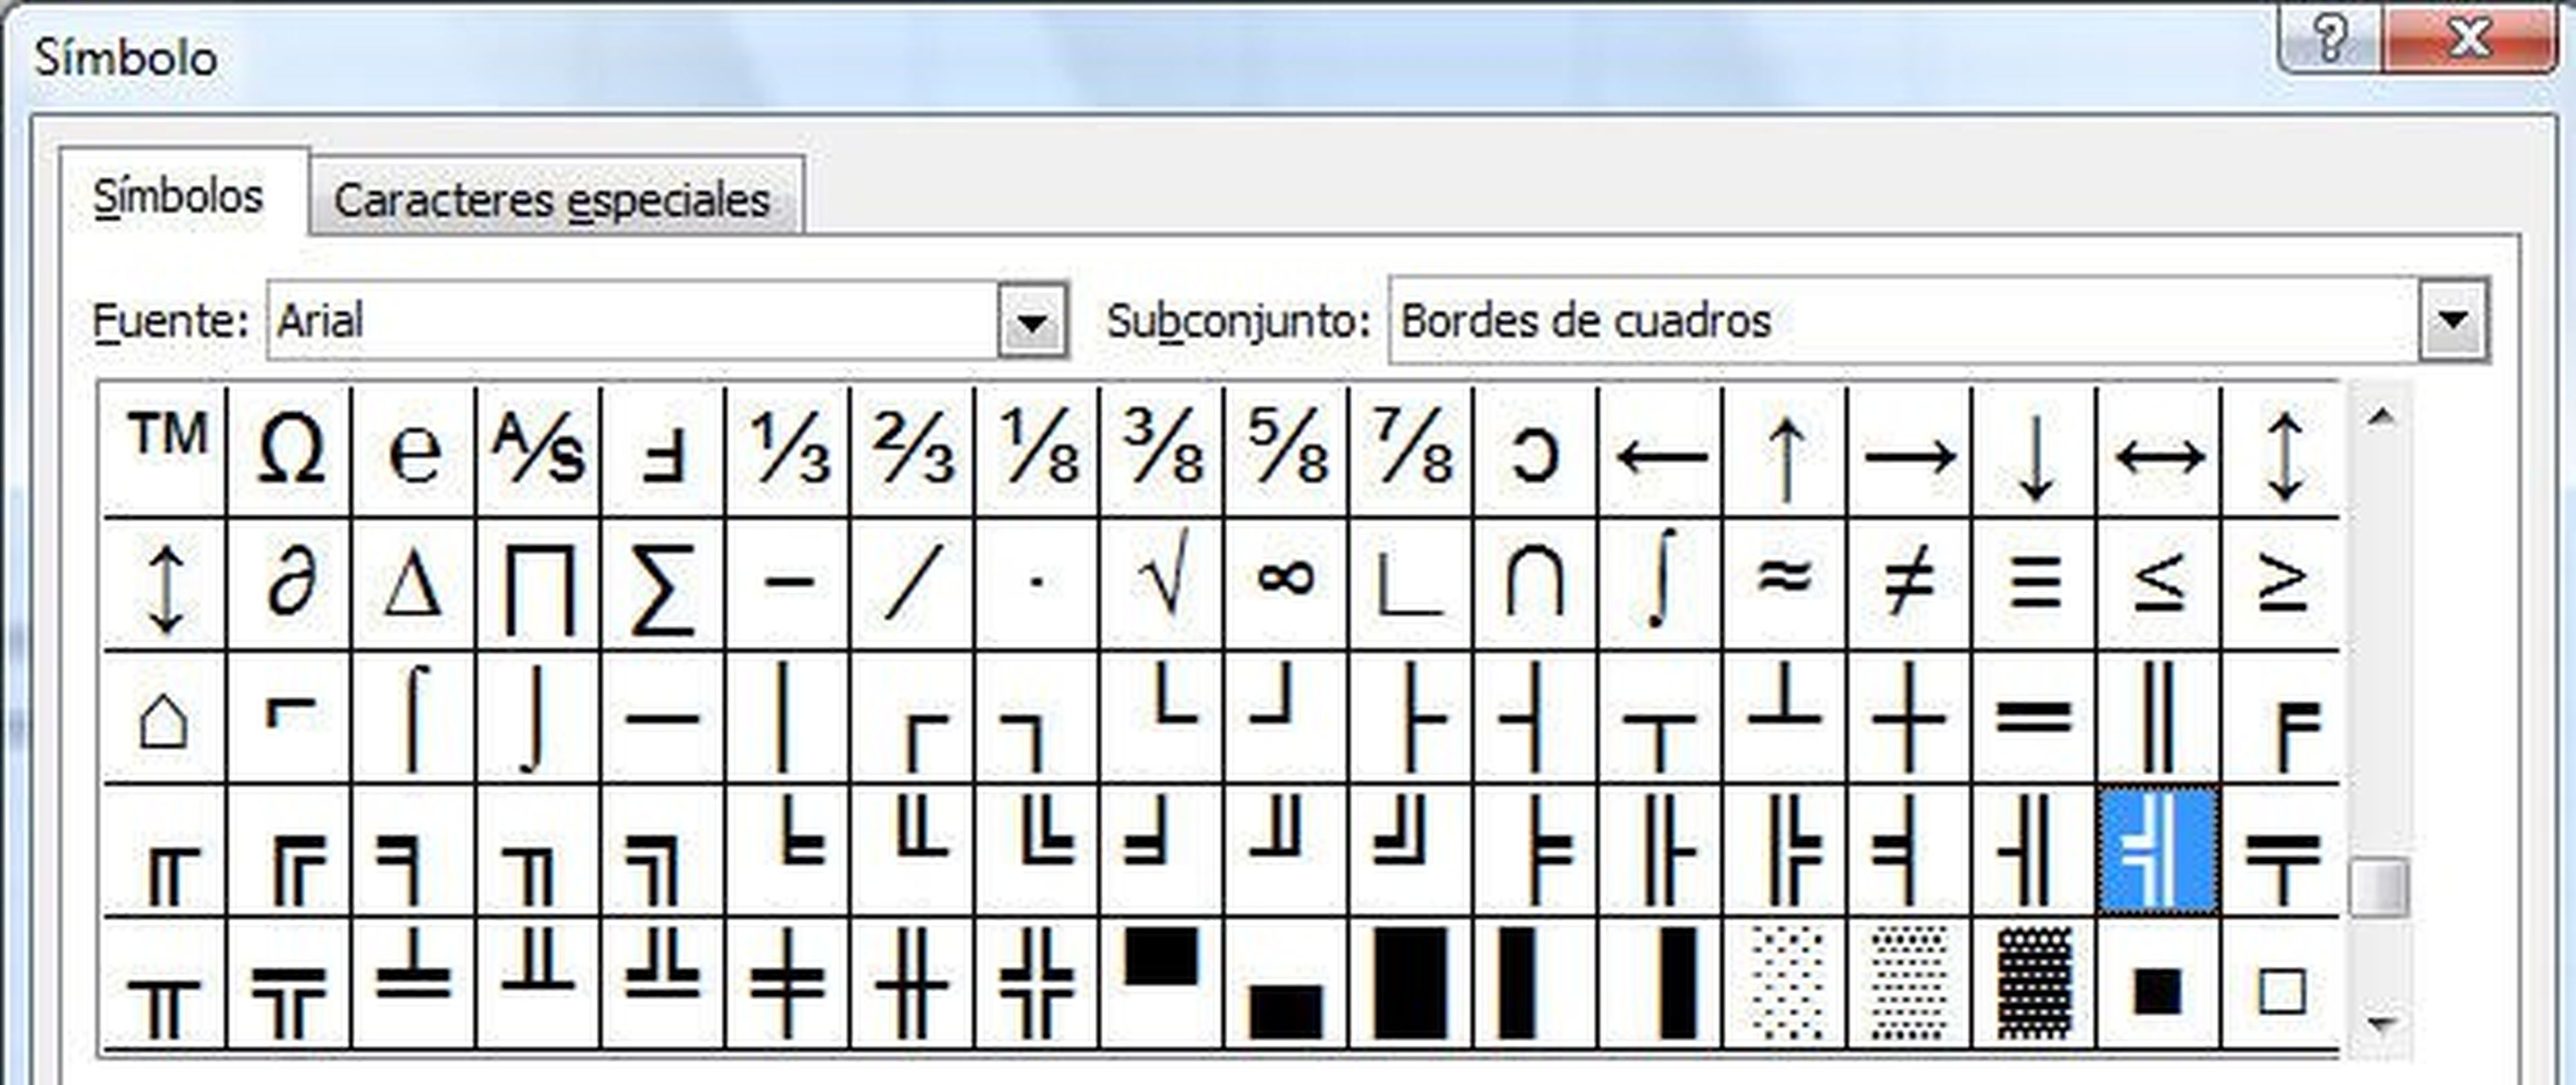Click the highlighted ╣ box symbol

tap(2158, 850)
